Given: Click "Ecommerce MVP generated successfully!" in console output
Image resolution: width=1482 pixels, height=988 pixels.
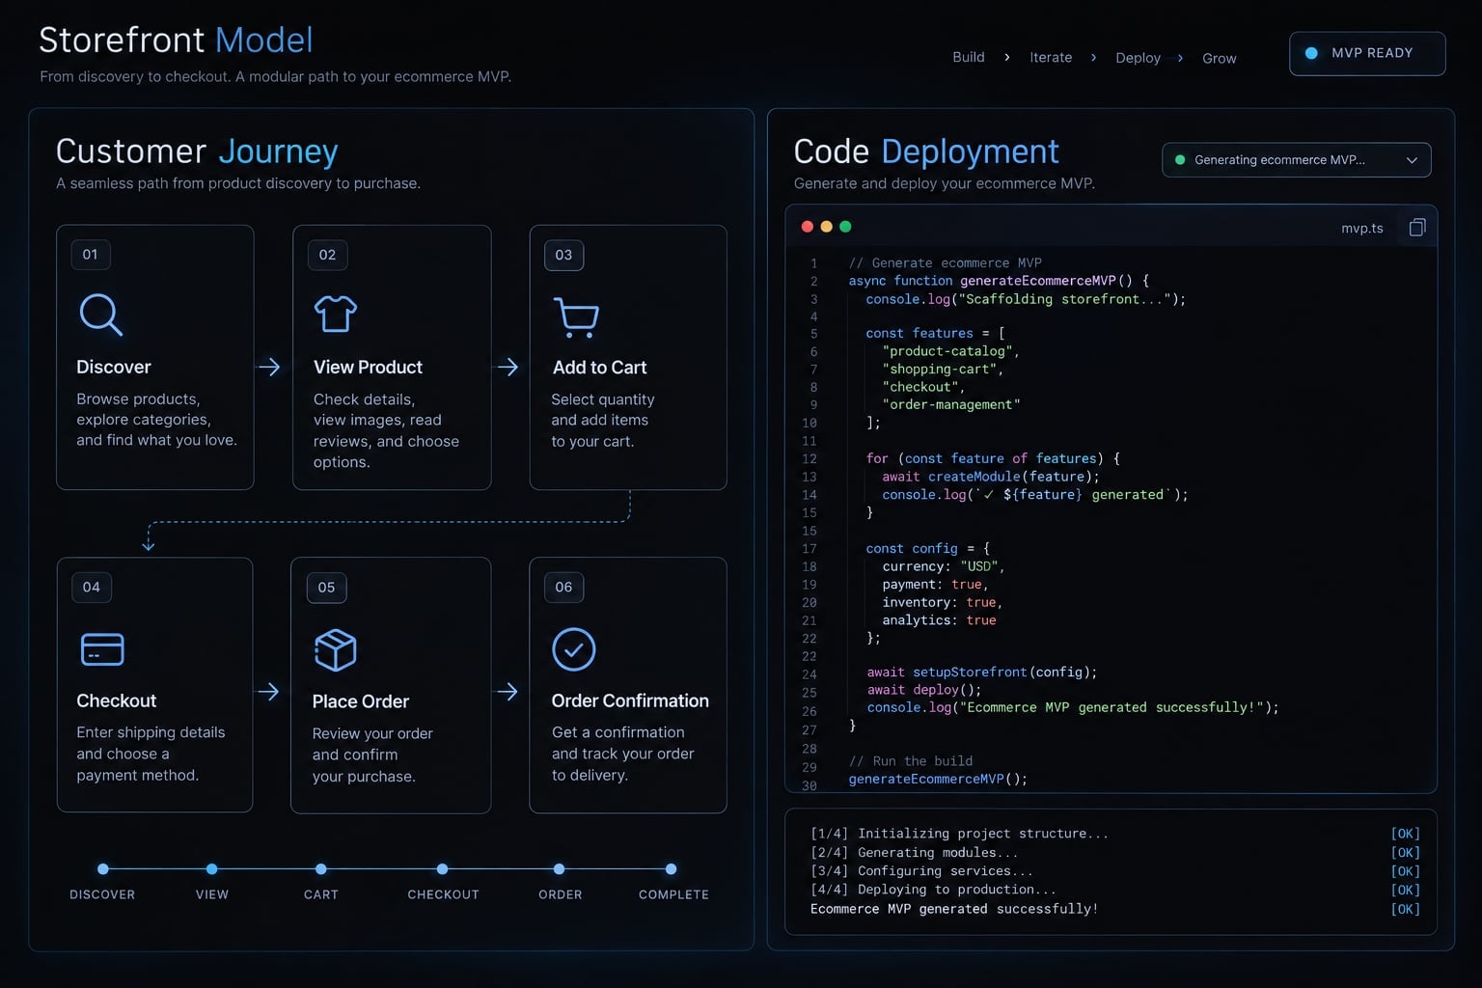Looking at the screenshot, I should pyautogui.click(x=954, y=909).
